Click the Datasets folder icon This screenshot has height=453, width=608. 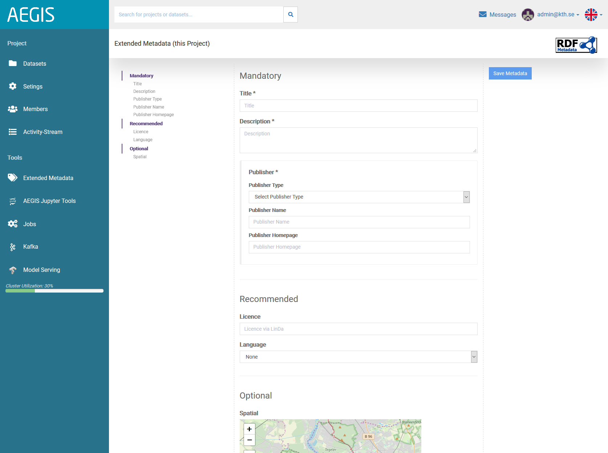13,64
